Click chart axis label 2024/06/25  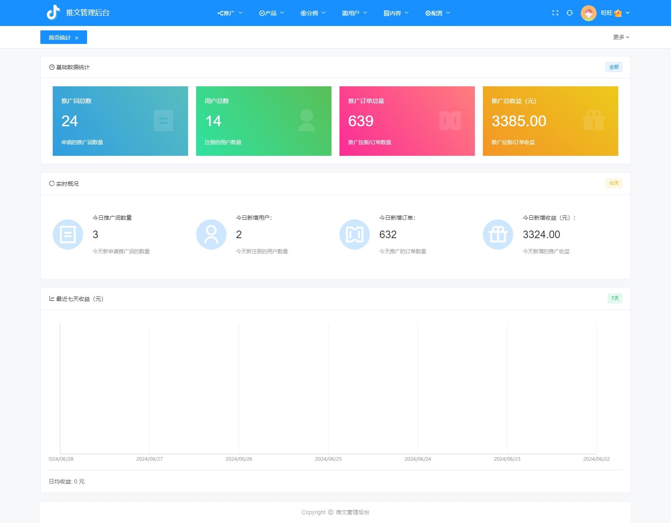click(328, 459)
